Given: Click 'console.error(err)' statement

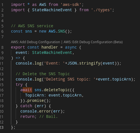Looking at the screenshot, I should click(41, 111).
